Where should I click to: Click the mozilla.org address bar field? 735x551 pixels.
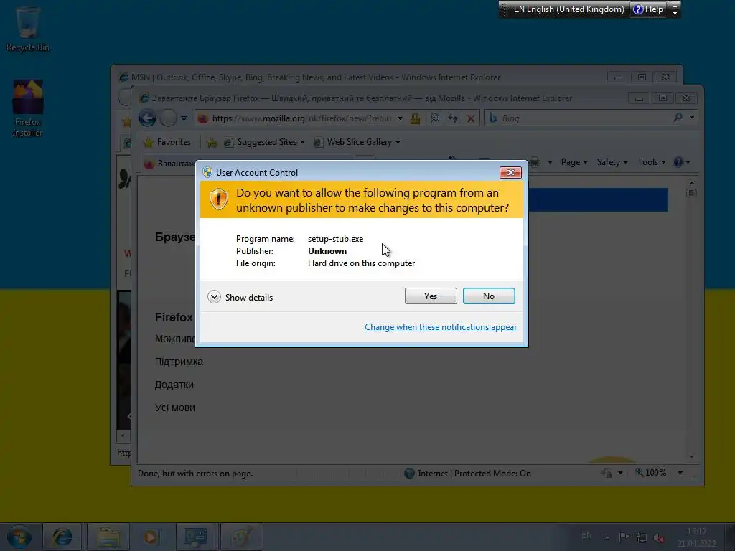[300, 118]
